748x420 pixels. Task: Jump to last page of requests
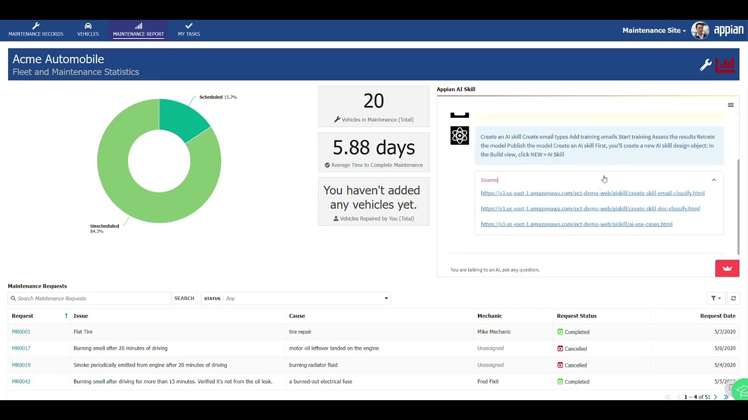pyautogui.click(x=726, y=397)
